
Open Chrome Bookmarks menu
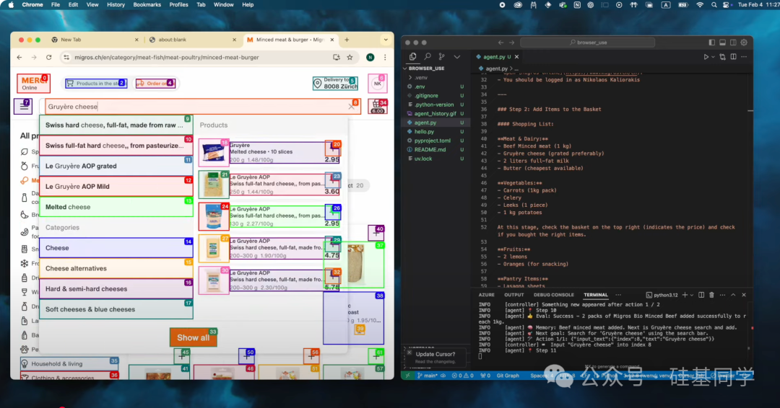147,4
